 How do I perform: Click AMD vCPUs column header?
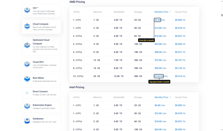click(x=76, y=12)
